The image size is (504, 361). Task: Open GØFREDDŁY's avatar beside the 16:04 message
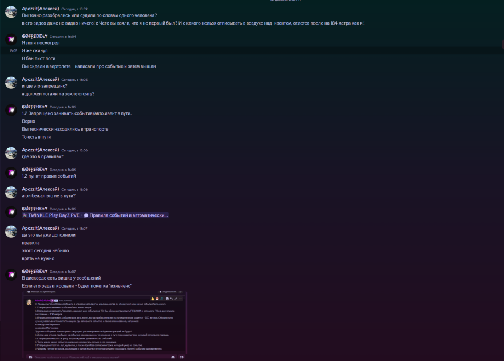11,40
